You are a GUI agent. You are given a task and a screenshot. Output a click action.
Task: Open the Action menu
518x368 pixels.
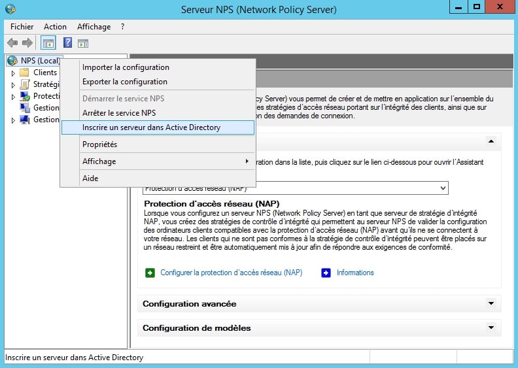[55, 27]
